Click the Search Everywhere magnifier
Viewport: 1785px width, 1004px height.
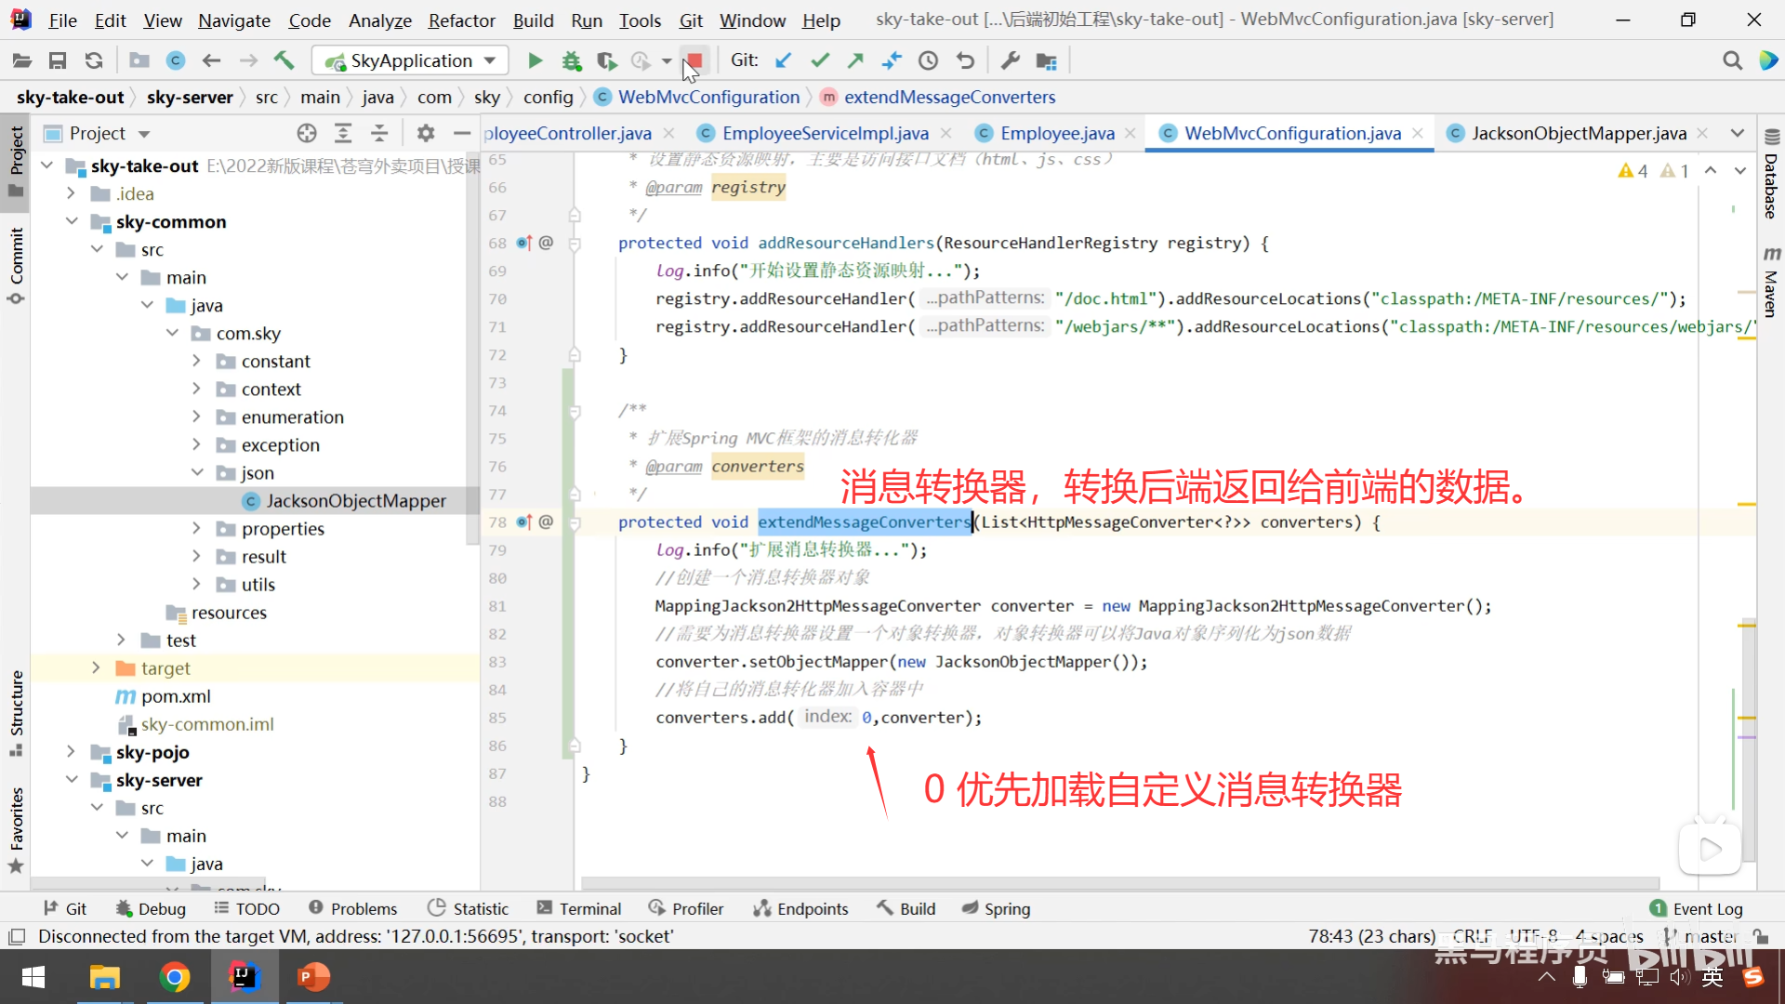[x=1731, y=61]
